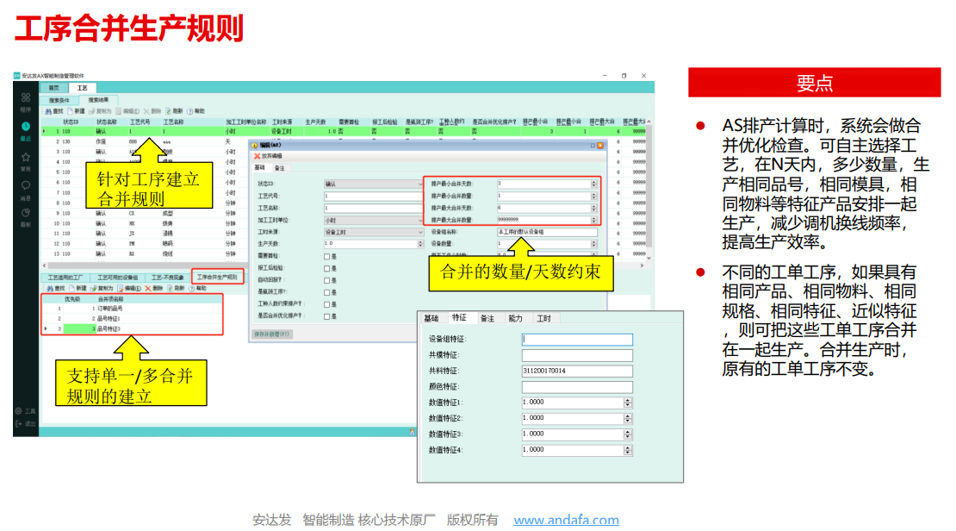Open the 状态ID dropdown in edit dialog
The height and width of the screenshot is (531, 956).
click(x=373, y=184)
